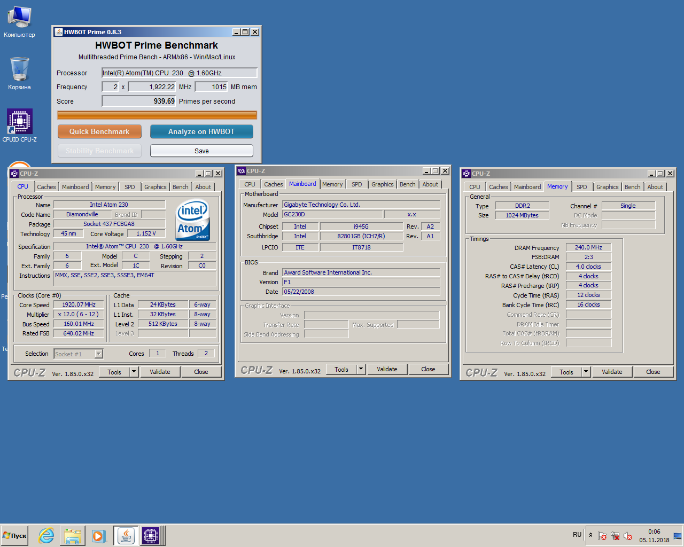Click the HWBOT Prime progress bar
The width and height of the screenshot is (684, 547).
pos(157,115)
